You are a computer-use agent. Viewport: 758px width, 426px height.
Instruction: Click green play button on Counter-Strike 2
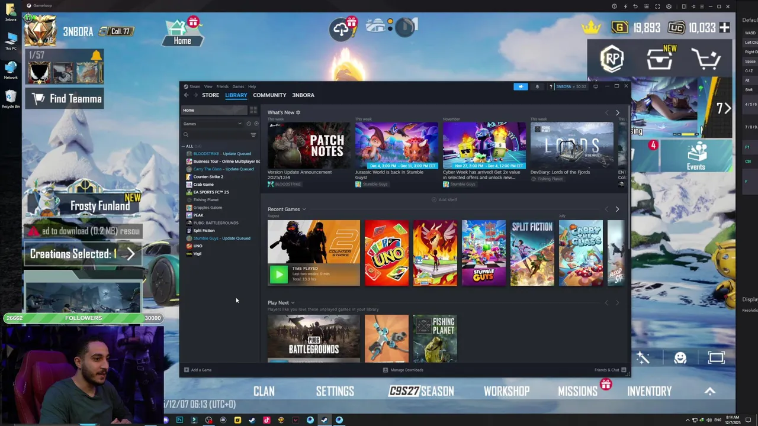pos(278,275)
